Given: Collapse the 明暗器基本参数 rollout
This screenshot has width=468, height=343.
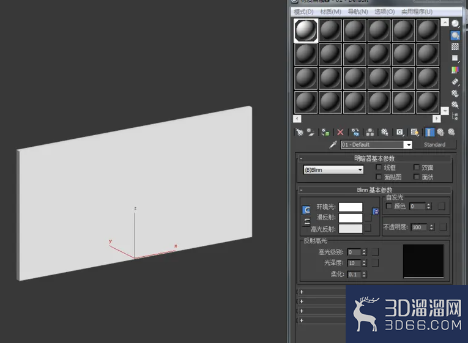Looking at the screenshot, I should pos(374,158).
